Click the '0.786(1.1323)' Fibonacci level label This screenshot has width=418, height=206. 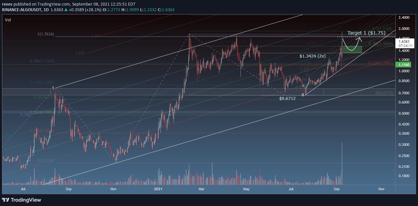click(42, 61)
